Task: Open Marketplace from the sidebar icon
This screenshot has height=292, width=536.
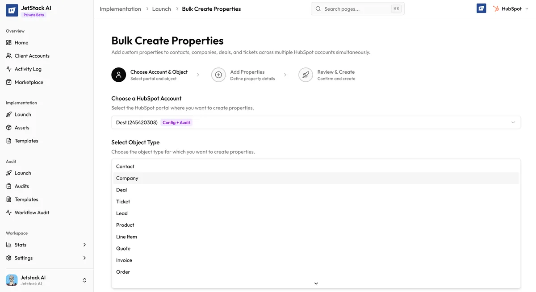Action: [x=9, y=82]
